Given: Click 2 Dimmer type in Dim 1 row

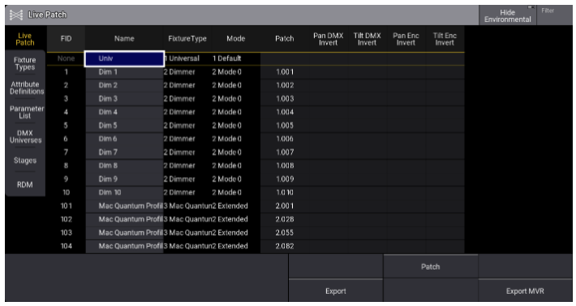Looking at the screenshot, I should click(x=187, y=72).
